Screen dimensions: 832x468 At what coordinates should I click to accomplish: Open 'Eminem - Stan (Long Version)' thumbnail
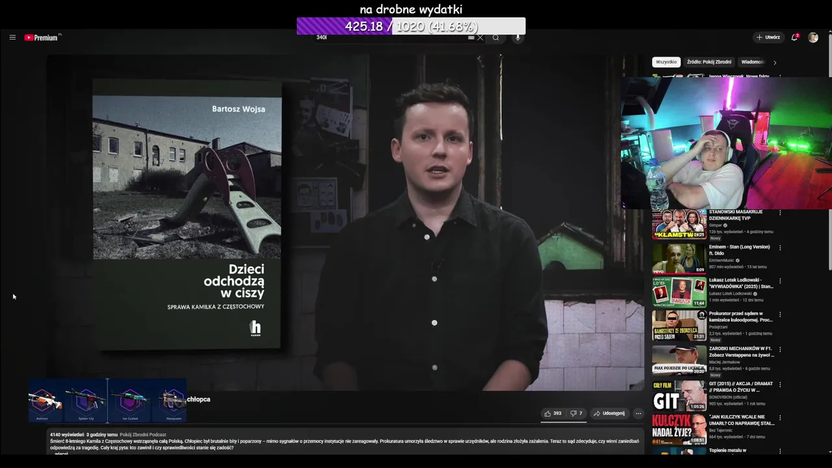click(679, 258)
